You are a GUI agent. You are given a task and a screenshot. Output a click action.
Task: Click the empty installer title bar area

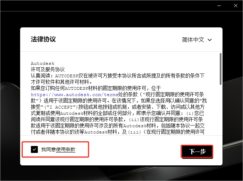(x=104, y=6)
